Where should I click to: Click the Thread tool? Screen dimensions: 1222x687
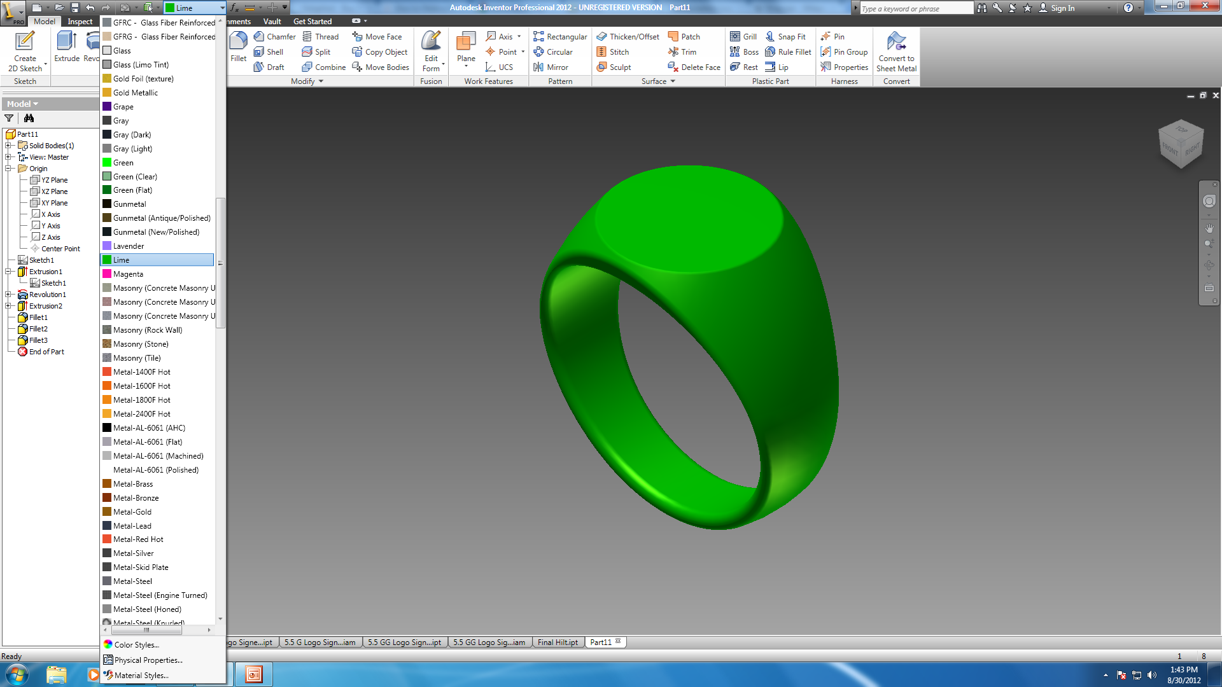point(320,37)
